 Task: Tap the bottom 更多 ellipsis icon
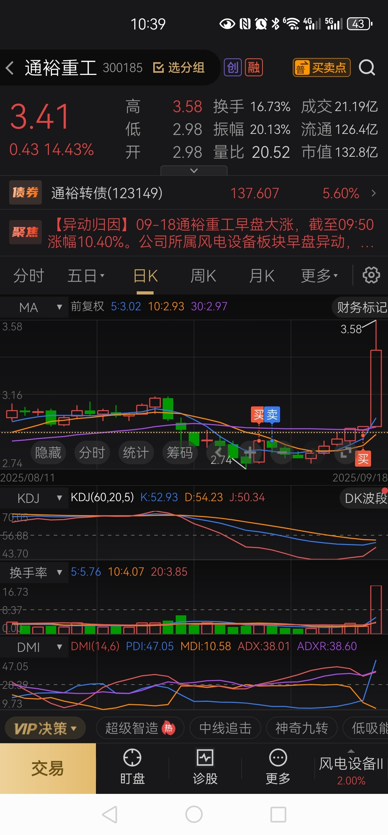(278, 758)
